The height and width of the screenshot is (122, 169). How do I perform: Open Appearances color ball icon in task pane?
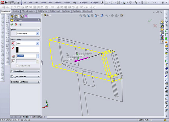(x=162, y=38)
